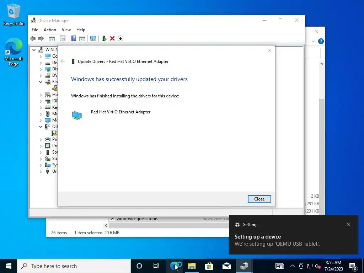Open File Explorer from the taskbar
The width and height of the screenshot is (364, 273).
192,266
